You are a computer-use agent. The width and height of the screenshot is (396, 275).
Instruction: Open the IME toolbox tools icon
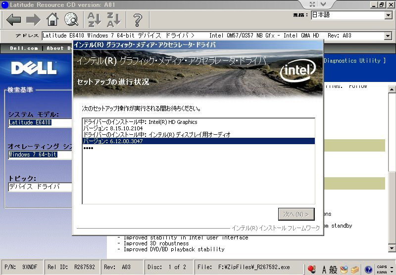[x=355, y=270]
